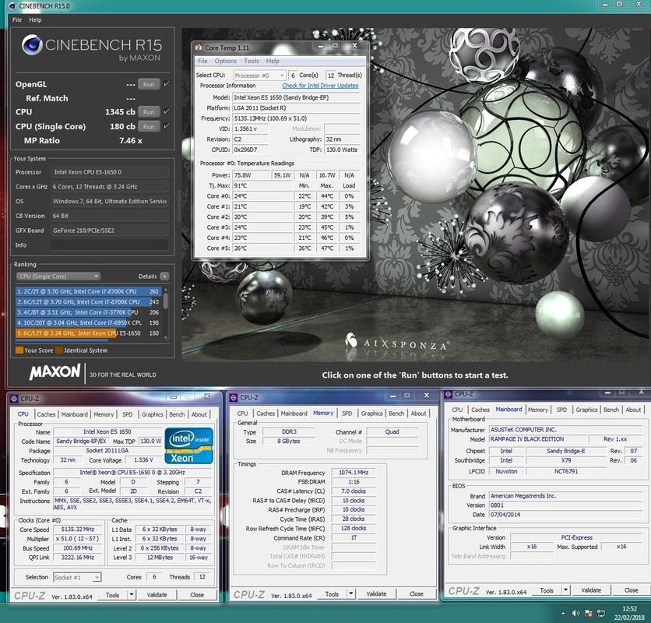Screen dimensions: 651x623
Task: Click Core #5 temperature 26°C reading
Action: (x=262, y=248)
